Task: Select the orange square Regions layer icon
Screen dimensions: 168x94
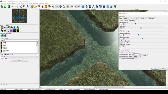Action: (x=46, y=7)
